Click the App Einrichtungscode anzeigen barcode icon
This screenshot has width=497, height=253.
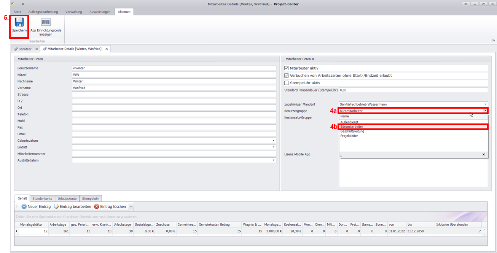pyautogui.click(x=46, y=22)
